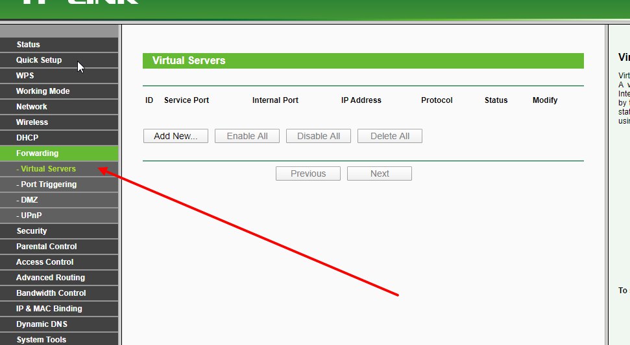This screenshot has width=630, height=345.
Task: Click the Delete All button
Action: (x=390, y=136)
